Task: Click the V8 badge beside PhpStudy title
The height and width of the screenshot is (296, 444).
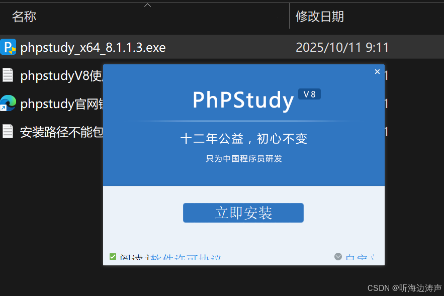Action: tap(309, 93)
